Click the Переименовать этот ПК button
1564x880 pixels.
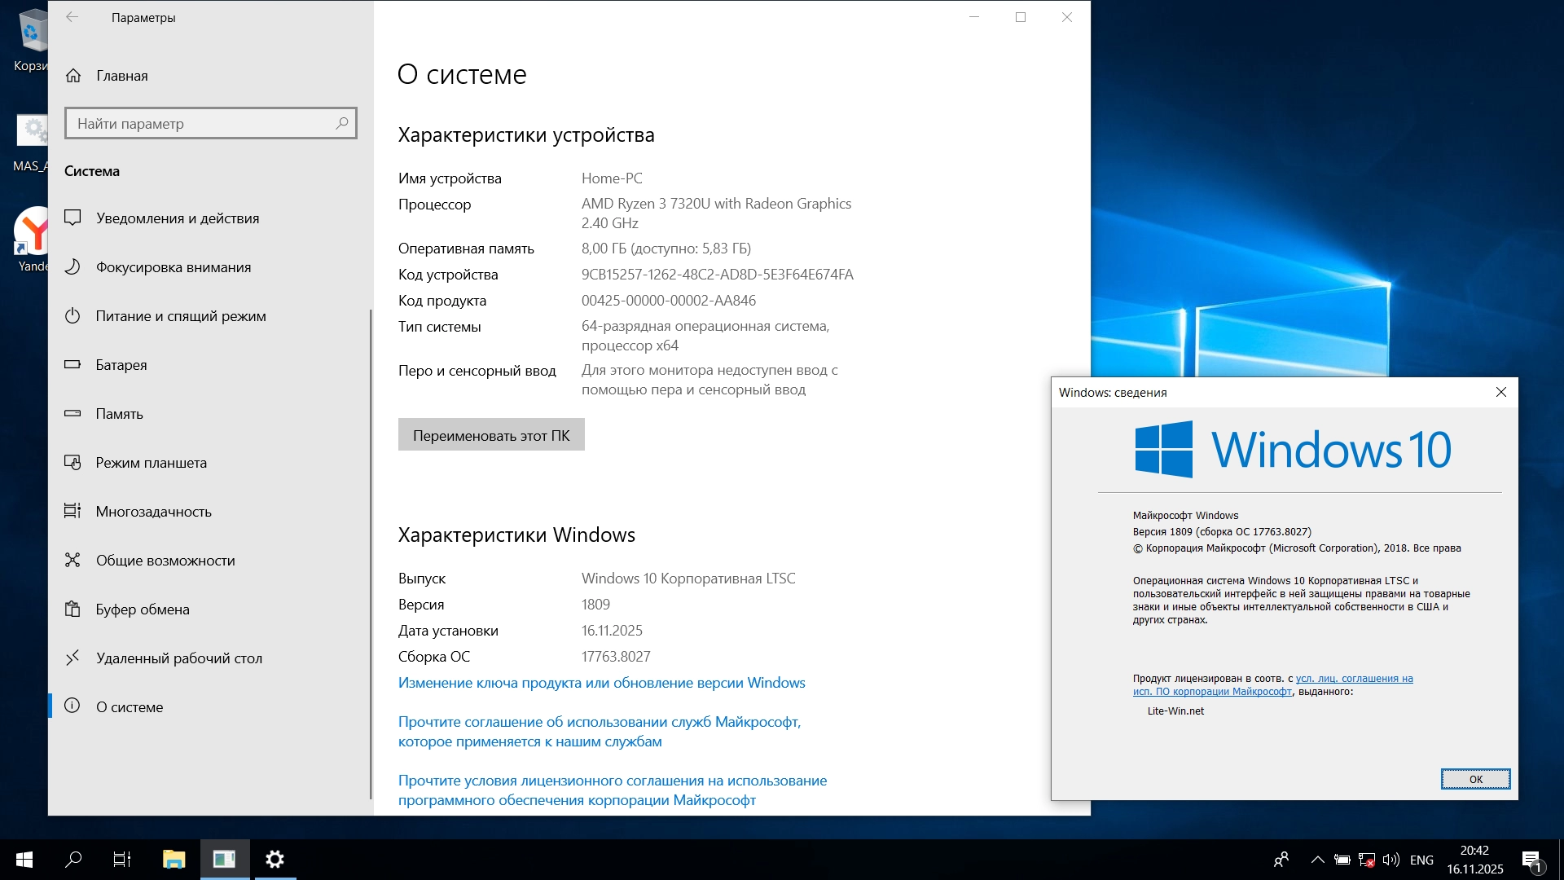tap(490, 435)
